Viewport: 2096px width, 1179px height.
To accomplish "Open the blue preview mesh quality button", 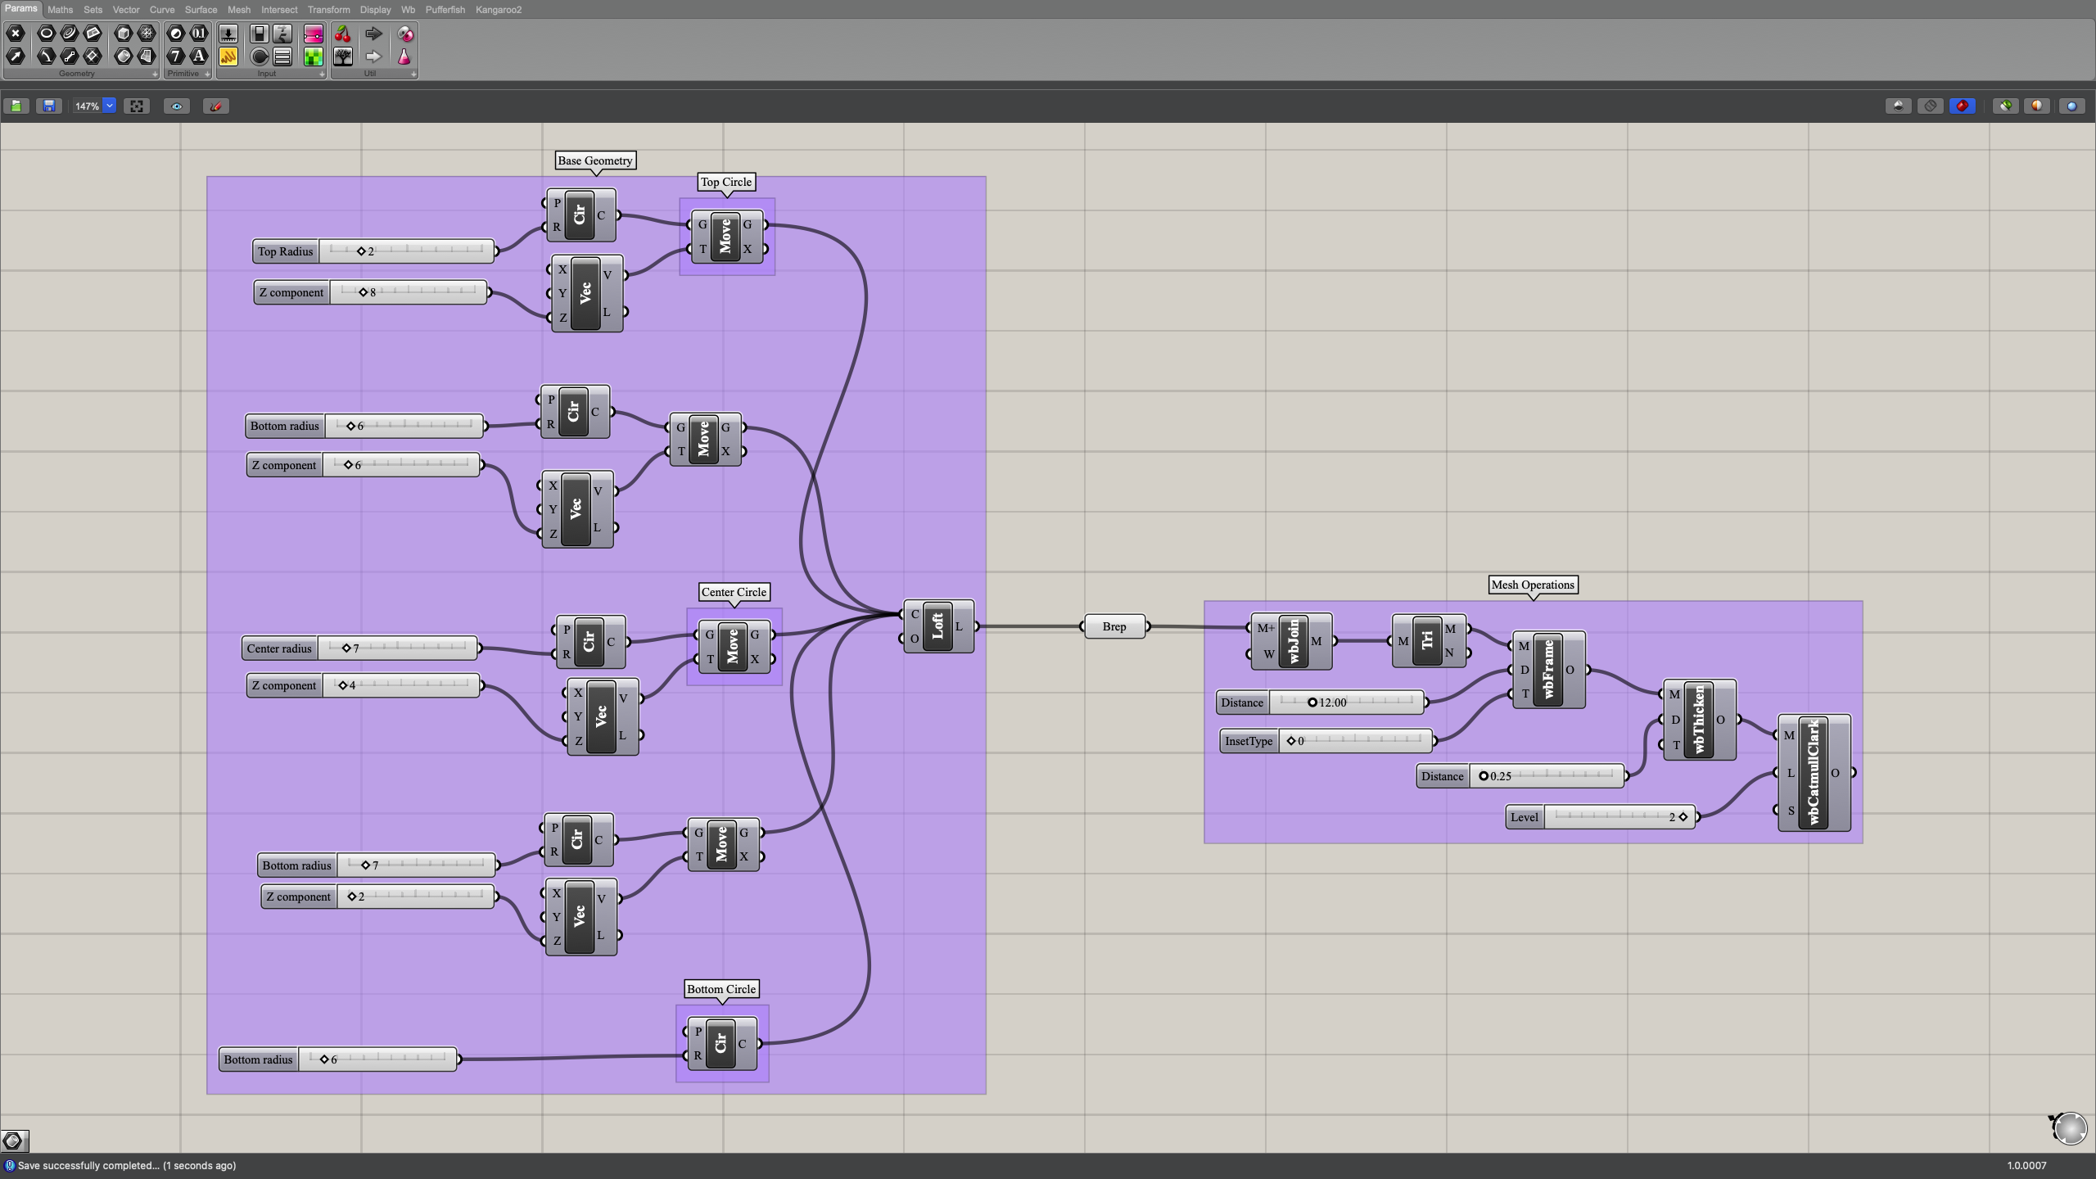I will pos(2072,106).
